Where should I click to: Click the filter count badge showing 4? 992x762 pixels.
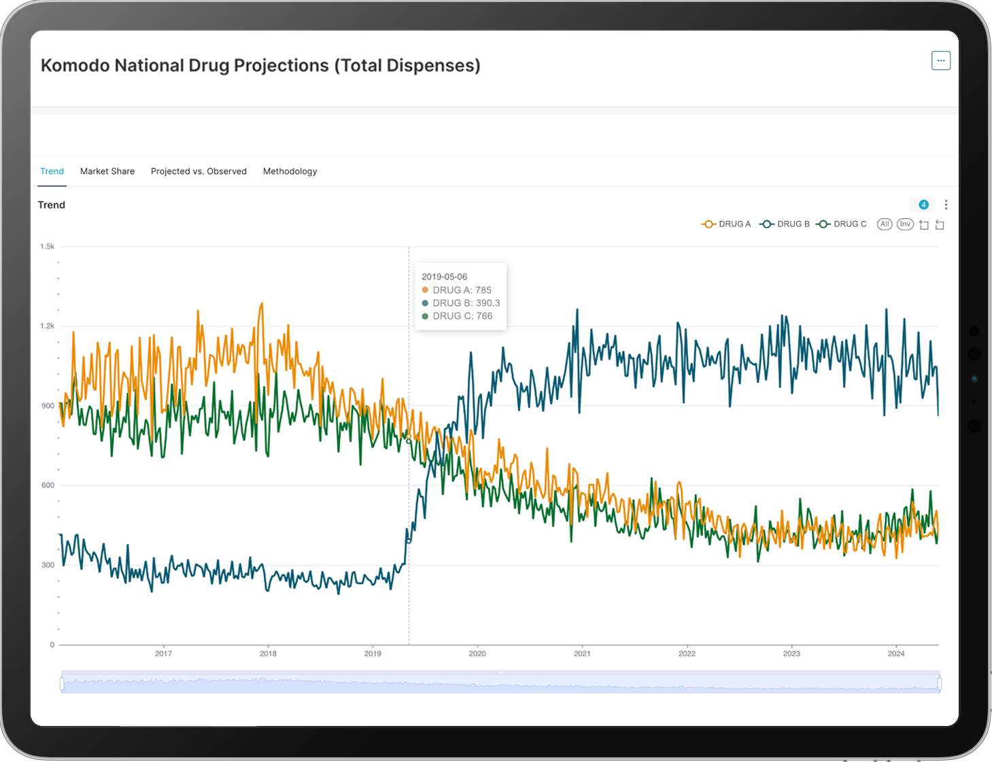tap(923, 205)
